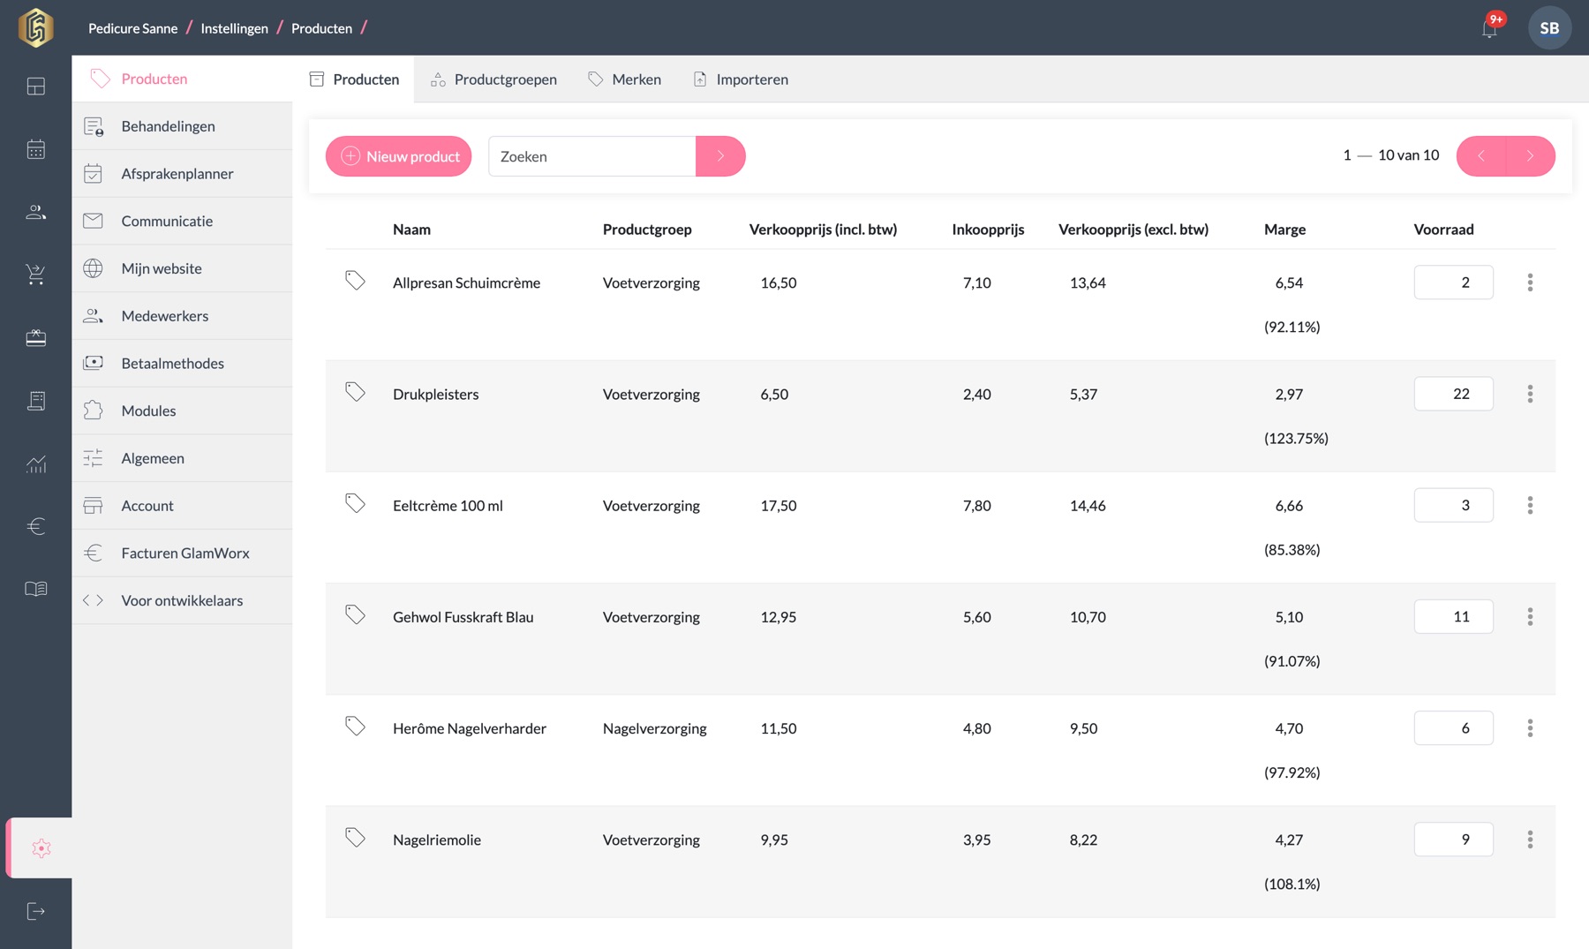Open the receipt icon in left rail
The image size is (1589, 949).
coord(36,401)
